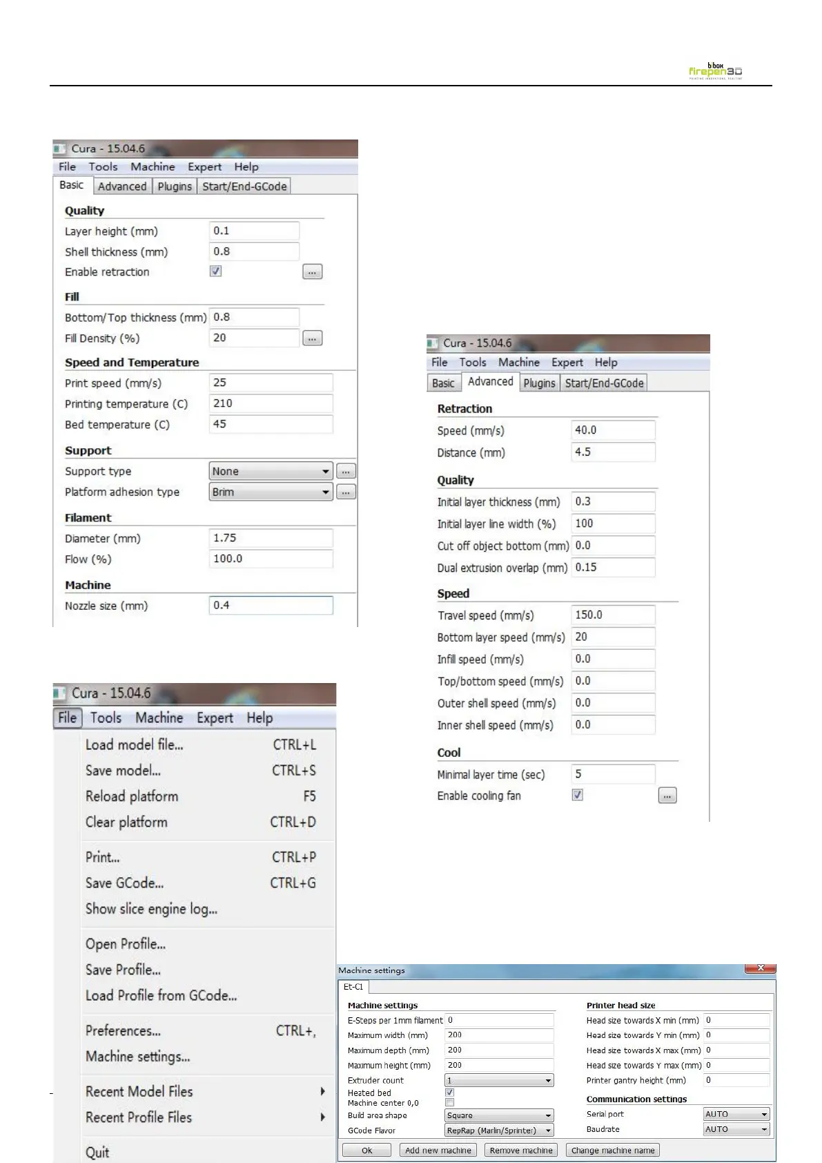822x1163 pixels.
Task: Click Retraction Distance field showing 4.5
Action: (613, 452)
